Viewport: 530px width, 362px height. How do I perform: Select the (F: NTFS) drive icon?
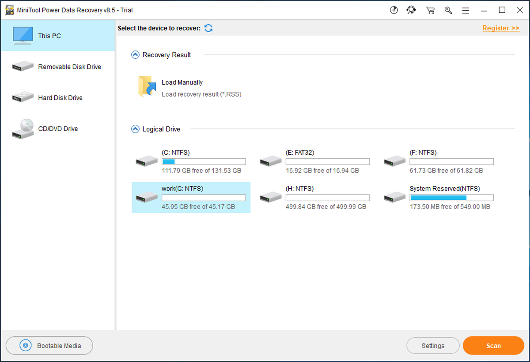click(395, 161)
